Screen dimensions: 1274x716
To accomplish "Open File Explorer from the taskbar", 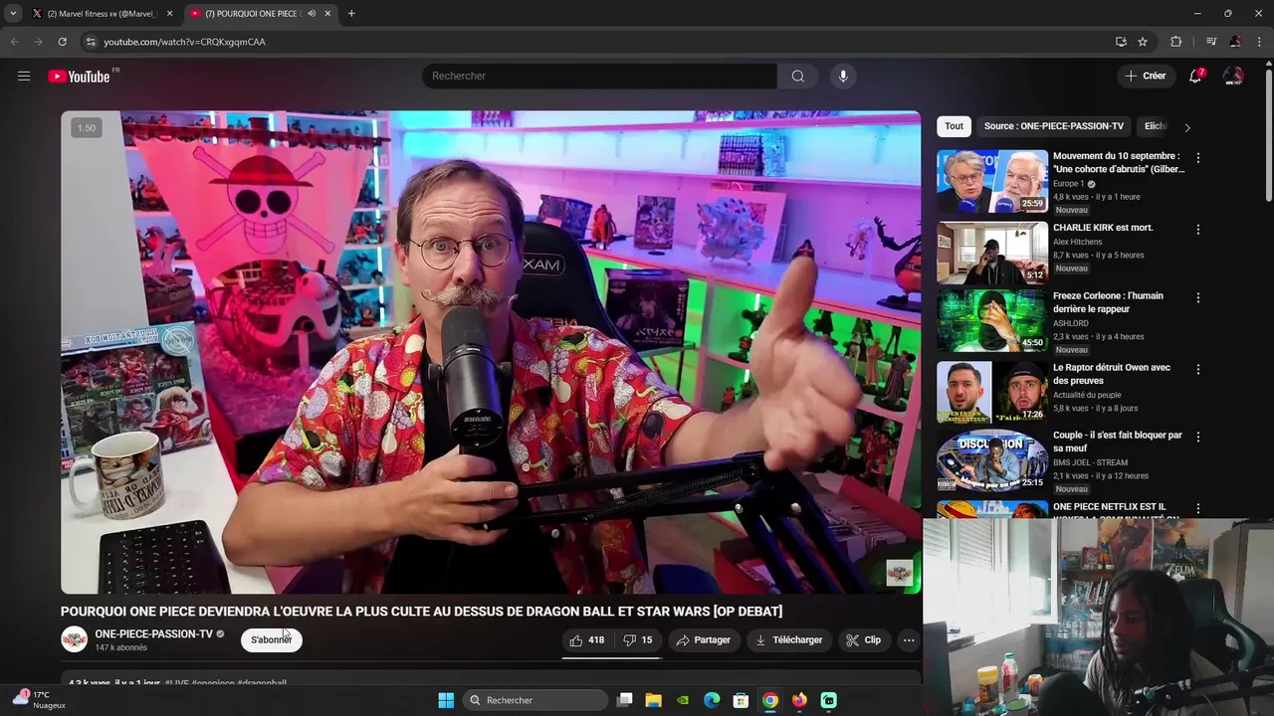I will coord(654,700).
